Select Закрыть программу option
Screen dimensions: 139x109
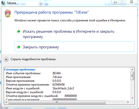click(75, 47)
